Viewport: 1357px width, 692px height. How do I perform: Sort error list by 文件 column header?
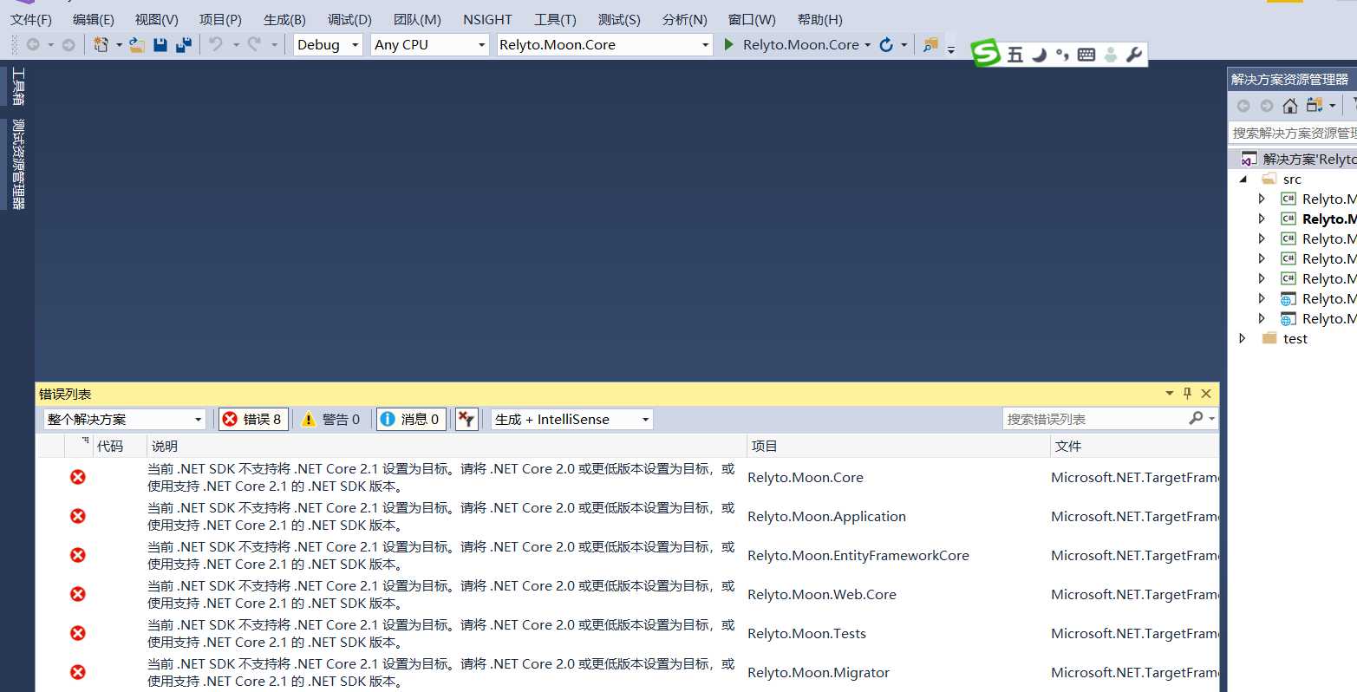click(1134, 446)
